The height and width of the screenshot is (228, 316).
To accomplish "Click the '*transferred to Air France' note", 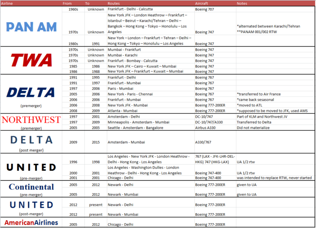I will [259, 94].
